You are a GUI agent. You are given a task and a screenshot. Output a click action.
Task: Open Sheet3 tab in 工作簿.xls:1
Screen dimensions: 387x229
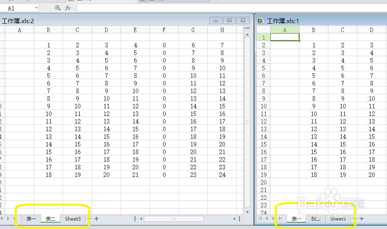[x=338, y=219]
